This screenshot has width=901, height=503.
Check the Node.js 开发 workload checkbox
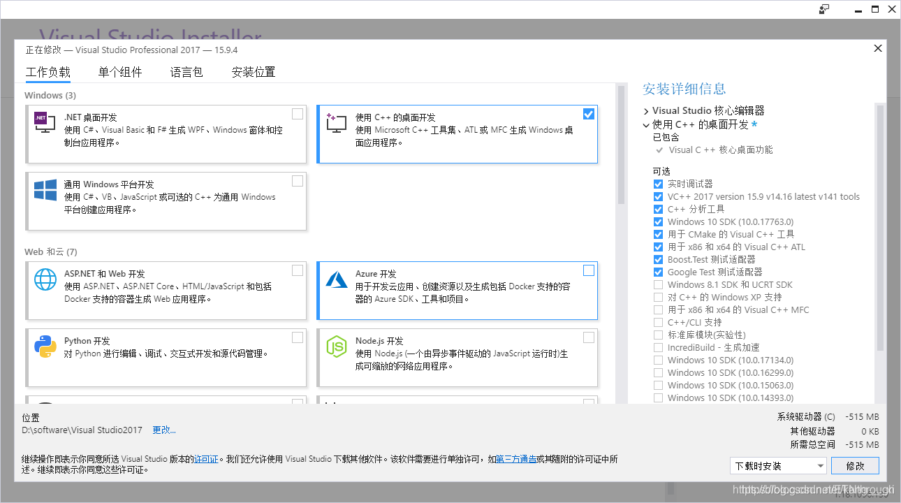tap(589, 337)
